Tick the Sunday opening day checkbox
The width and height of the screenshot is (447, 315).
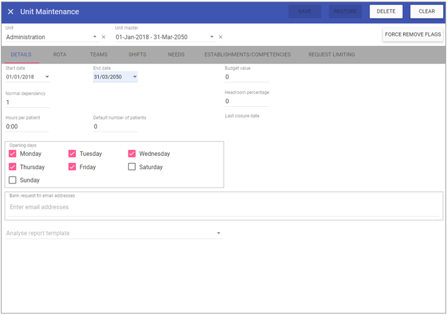pyautogui.click(x=13, y=180)
